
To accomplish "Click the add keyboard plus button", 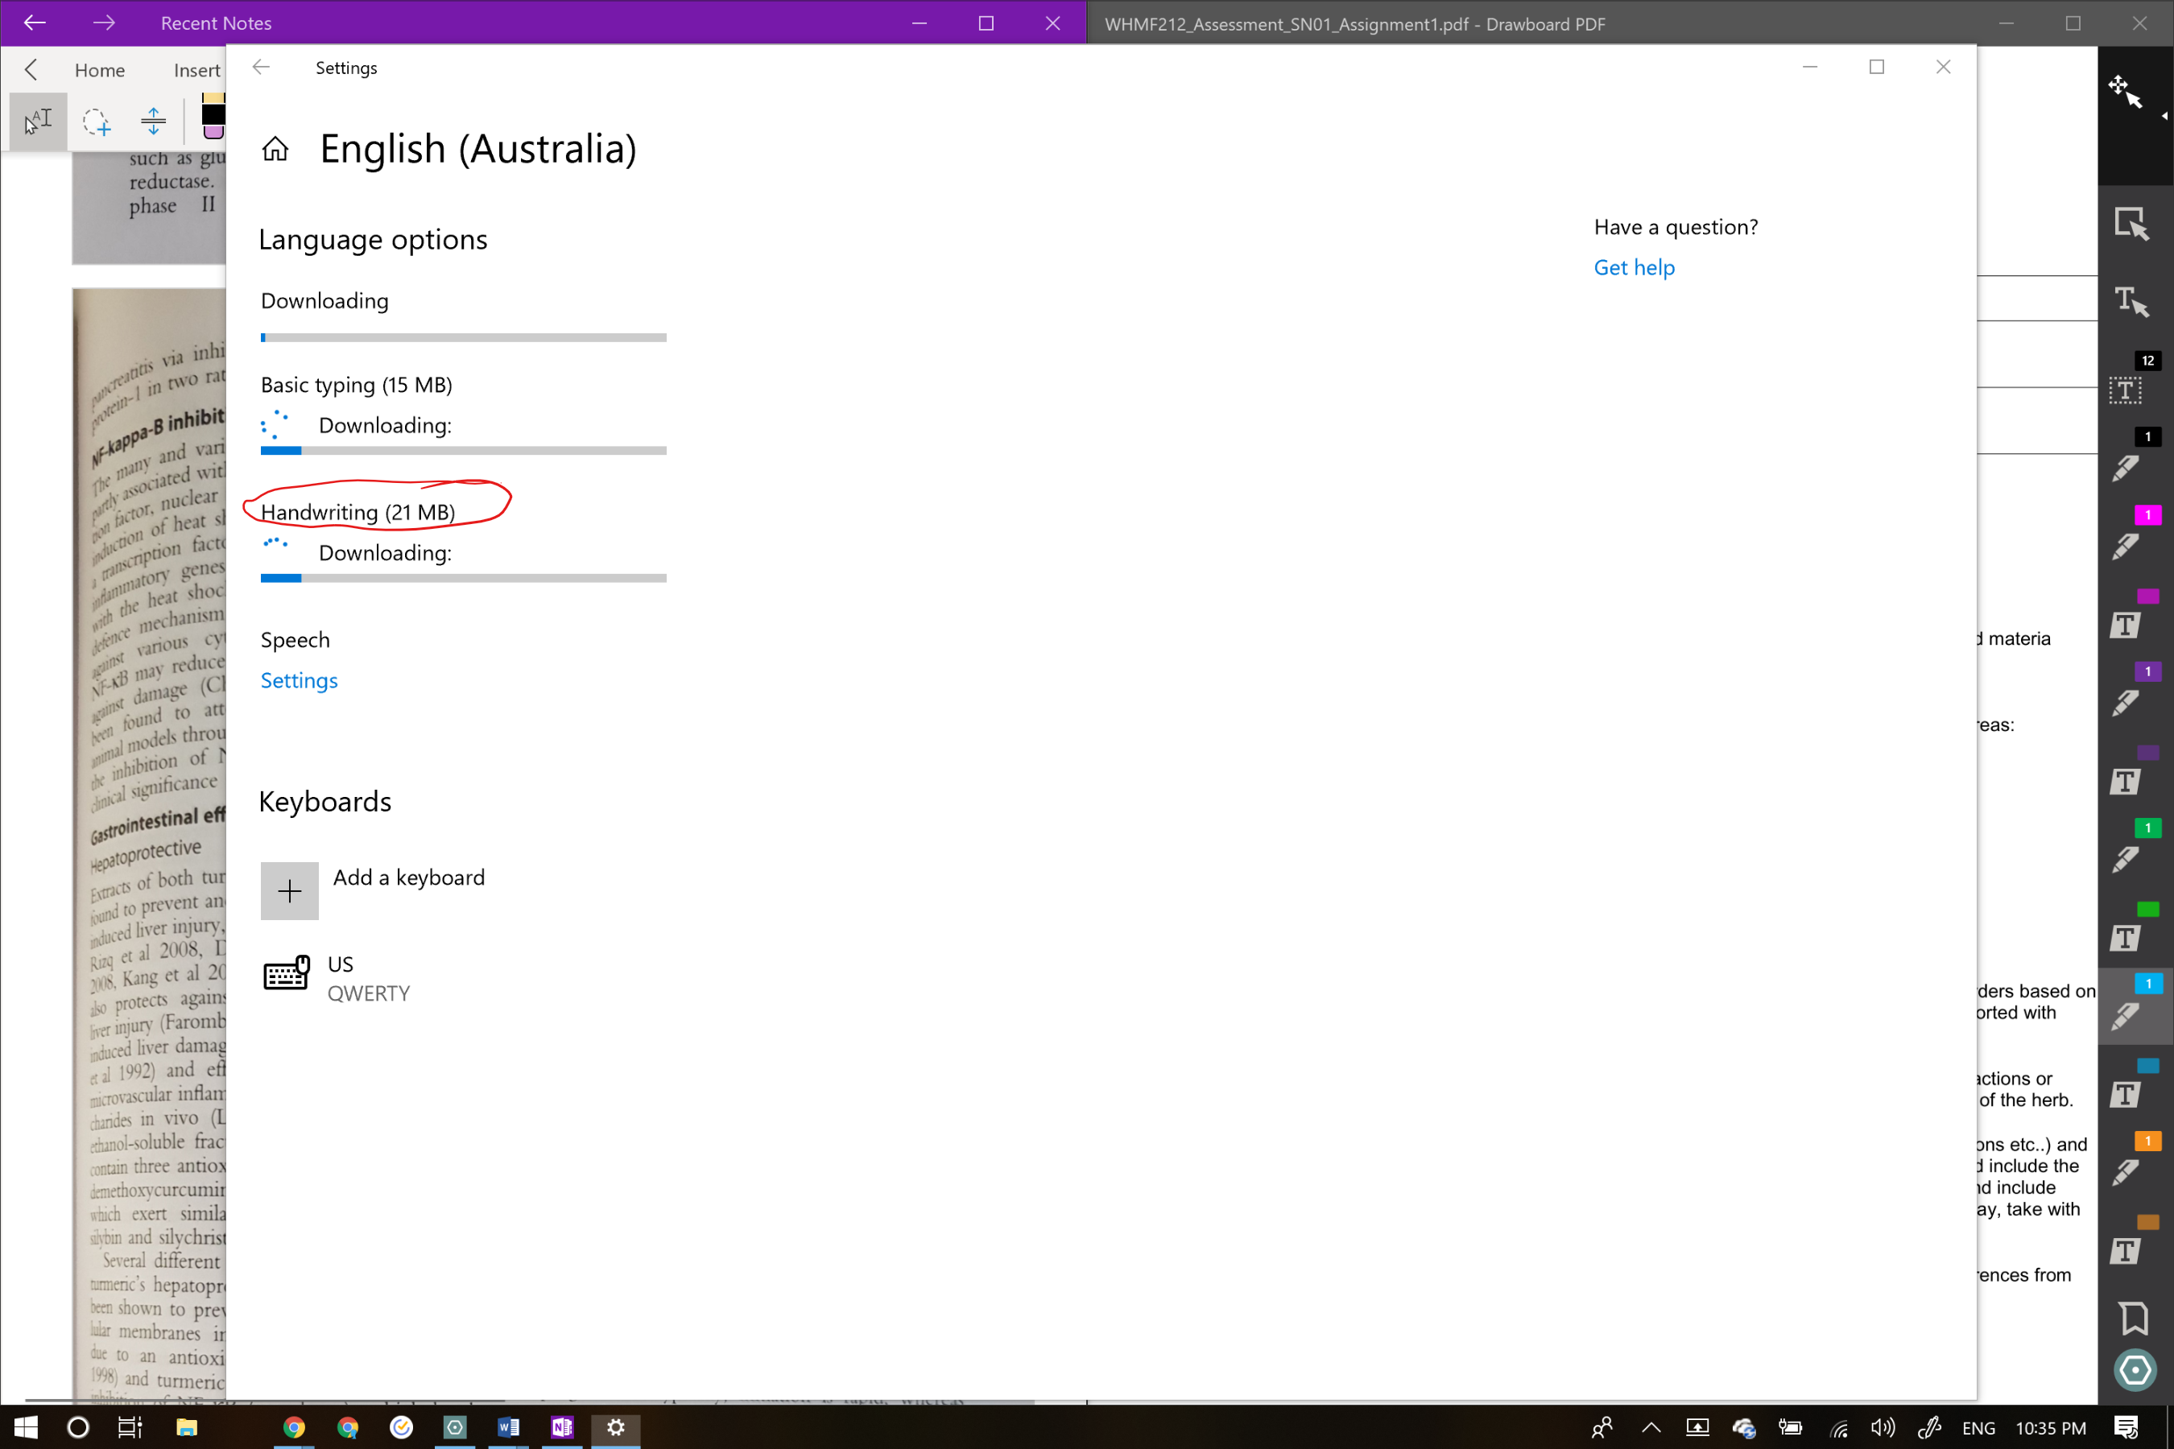I will pos(289,891).
